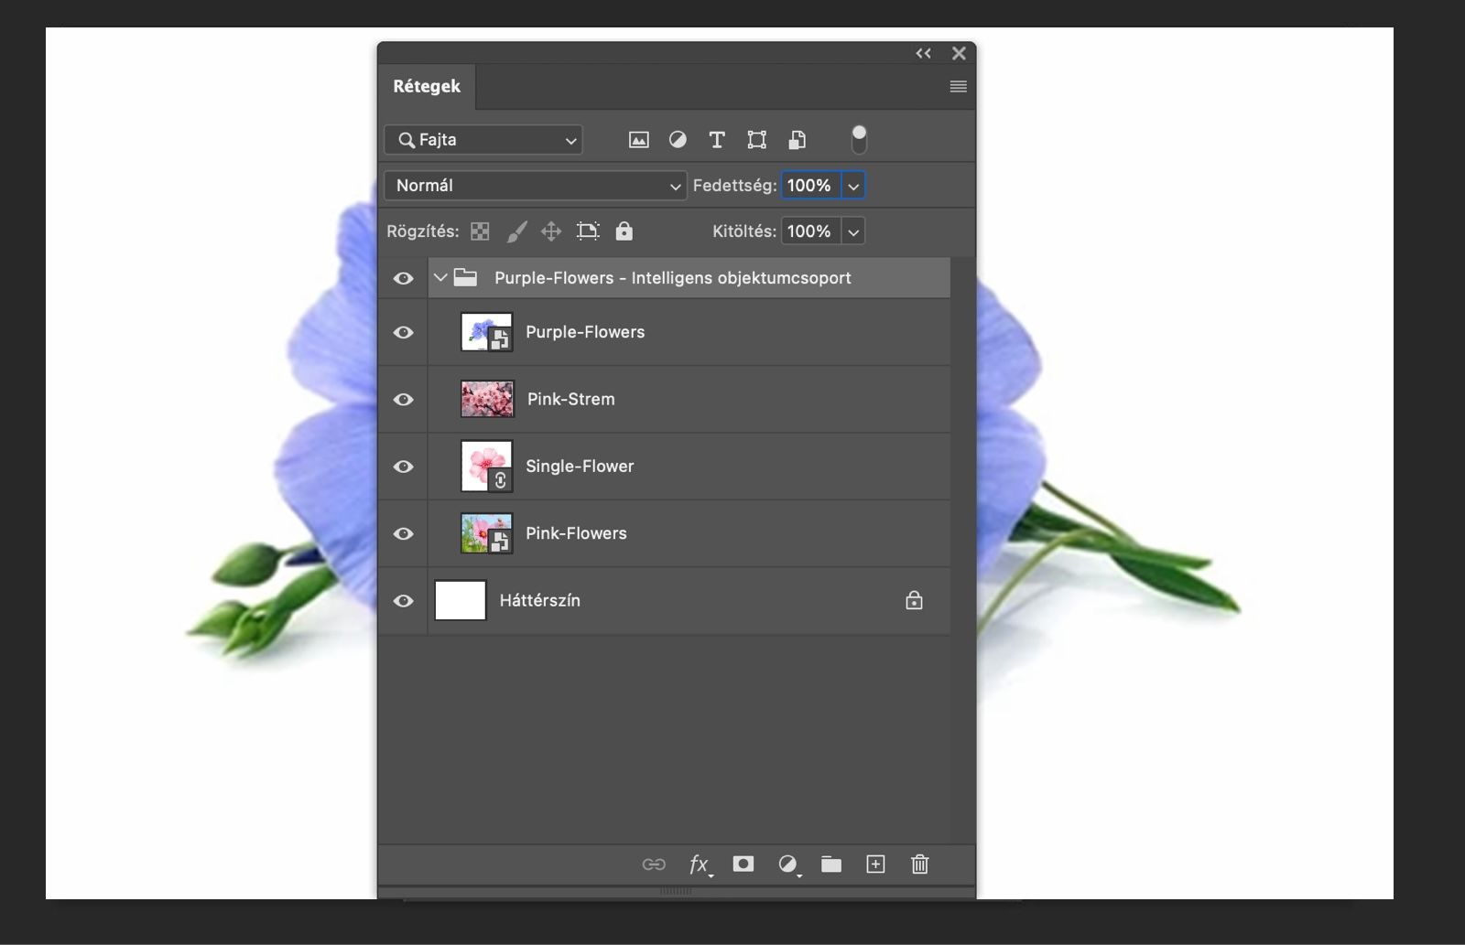The width and height of the screenshot is (1465, 945).
Task: Open the Rétegek panel menu
Action: [x=959, y=86]
